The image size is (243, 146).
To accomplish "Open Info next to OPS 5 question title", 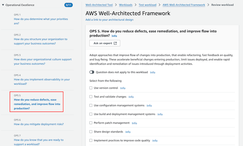I will point(115,36).
